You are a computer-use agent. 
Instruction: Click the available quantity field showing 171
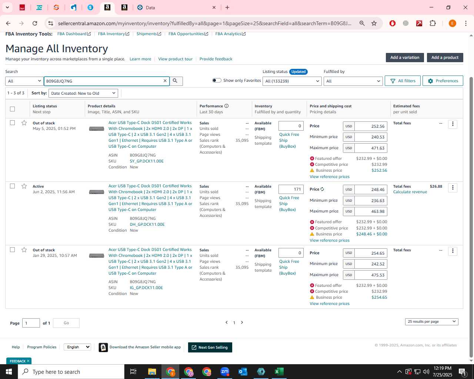point(291,189)
